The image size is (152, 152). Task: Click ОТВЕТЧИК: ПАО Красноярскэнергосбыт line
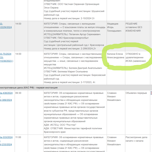[x=66, y=38]
